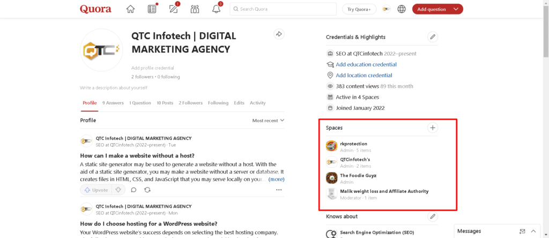The height and width of the screenshot is (238, 549).
Task: Expand first answer with (more) link
Action: click(x=276, y=179)
